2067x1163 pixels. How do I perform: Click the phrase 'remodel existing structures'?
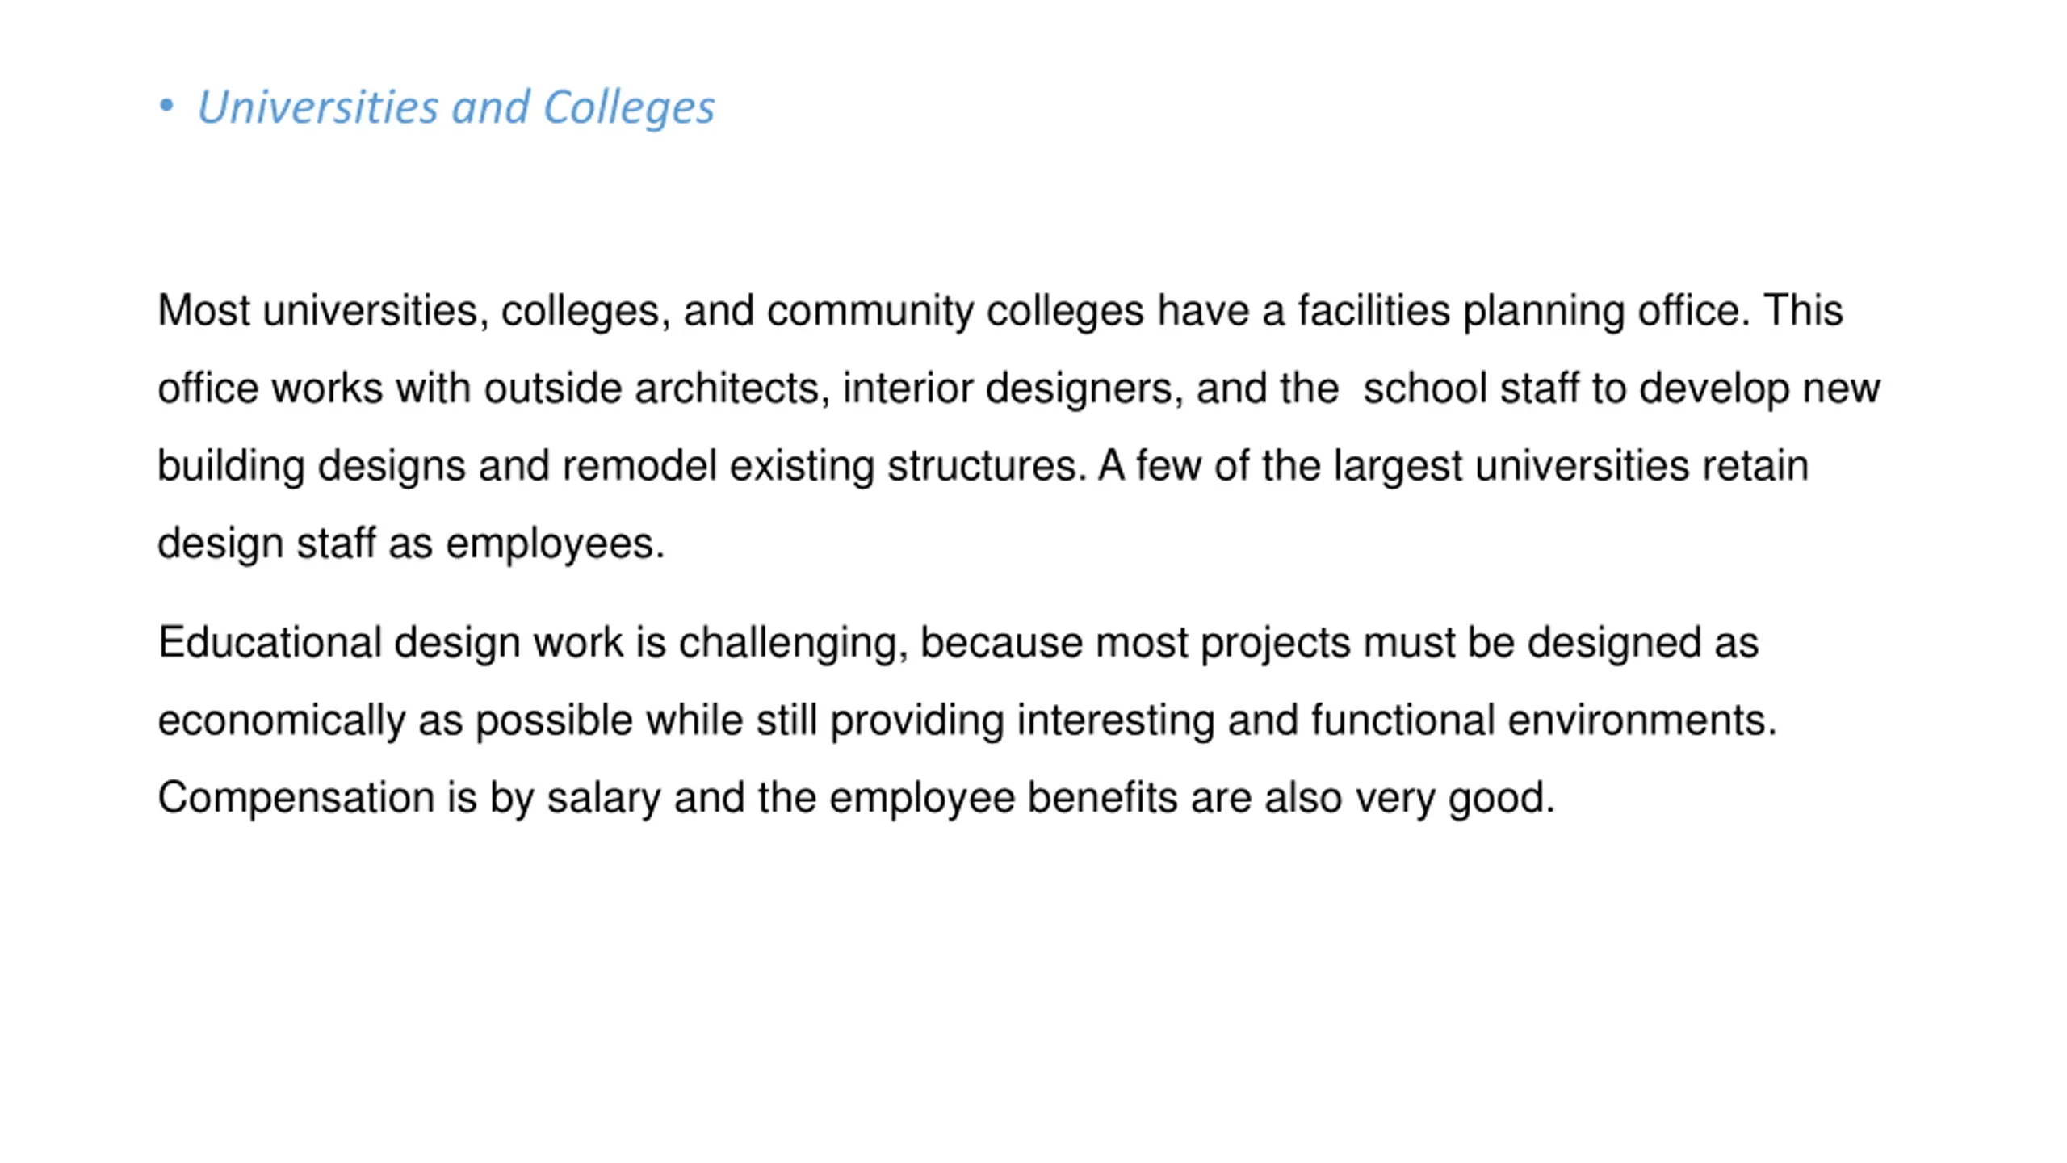click(819, 465)
